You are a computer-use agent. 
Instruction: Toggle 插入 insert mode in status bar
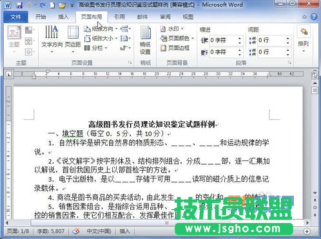pos(124,231)
